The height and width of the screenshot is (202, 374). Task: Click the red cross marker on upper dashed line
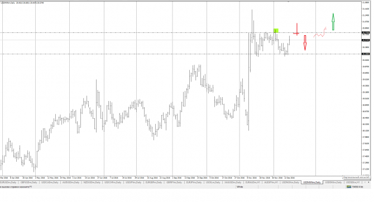[296, 30]
